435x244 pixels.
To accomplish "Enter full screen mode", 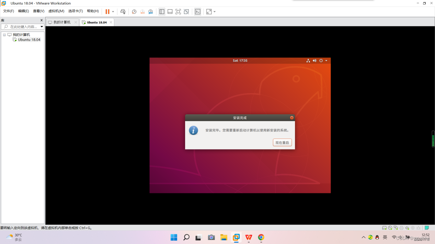I will [178, 12].
